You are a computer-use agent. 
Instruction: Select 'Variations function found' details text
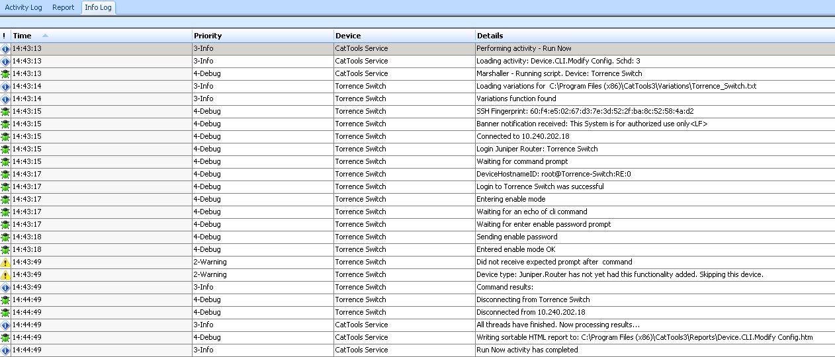coord(516,99)
